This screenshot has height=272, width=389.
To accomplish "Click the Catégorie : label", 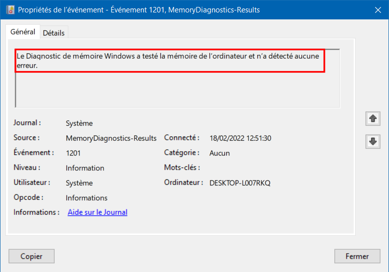I will 182,153.
